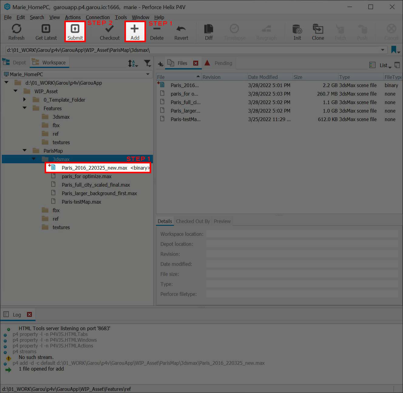Select the Paris_full_ci... row in file list
This screenshot has width=403, height=393.
(x=279, y=102)
